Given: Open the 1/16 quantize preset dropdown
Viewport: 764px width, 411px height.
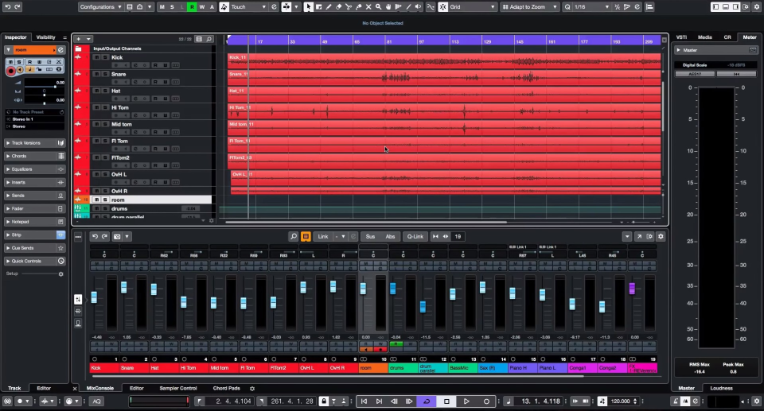Looking at the screenshot, I should (591, 7).
